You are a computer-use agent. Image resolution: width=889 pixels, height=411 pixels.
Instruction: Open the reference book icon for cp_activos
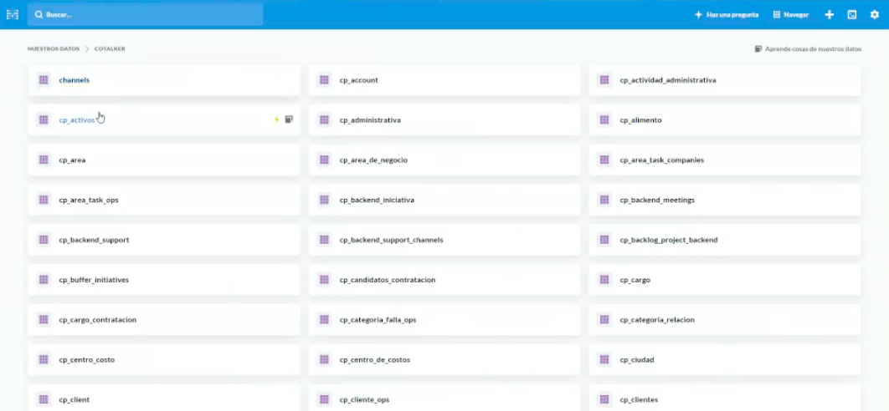(289, 119)
